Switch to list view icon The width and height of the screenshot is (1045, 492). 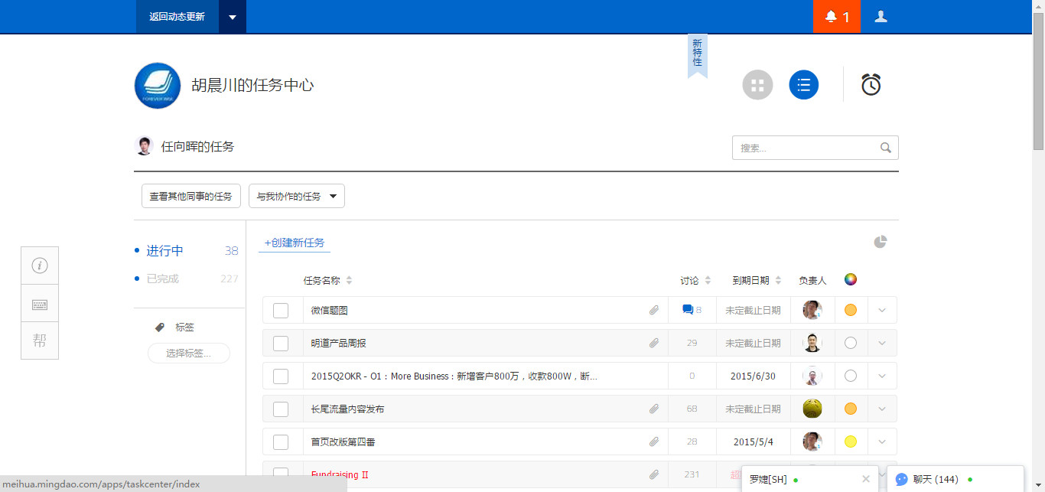click(x=804, y=85)
